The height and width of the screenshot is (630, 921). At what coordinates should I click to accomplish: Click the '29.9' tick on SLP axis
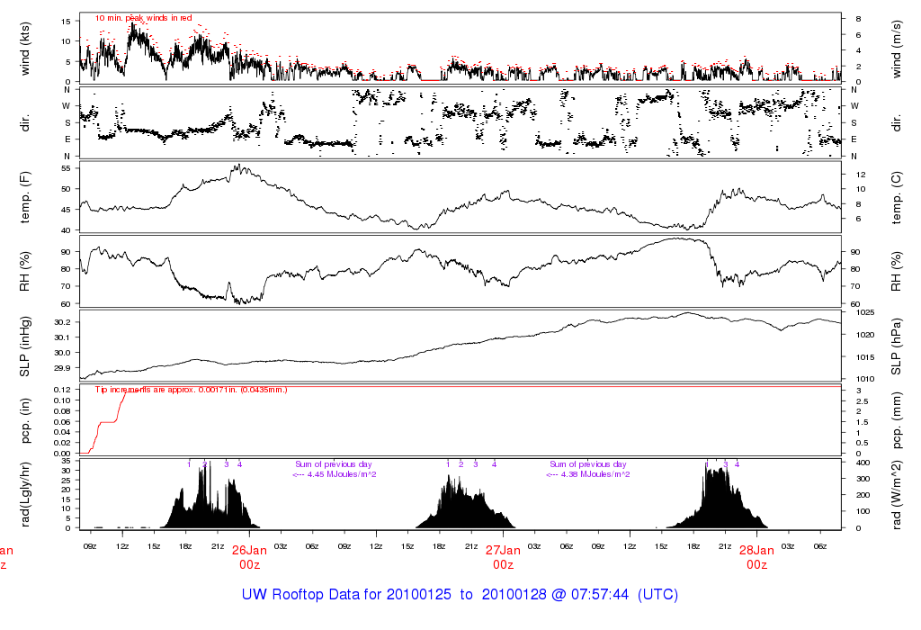click(x=63, y=368)
